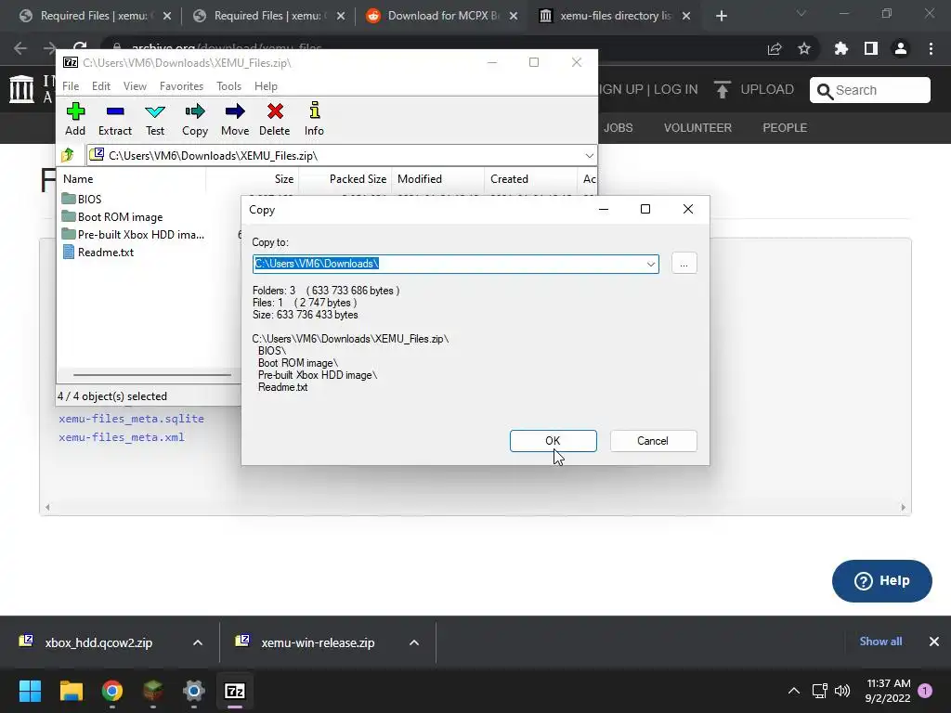Click the 7-Zip horizontal scrollbar

coord(151,375)
